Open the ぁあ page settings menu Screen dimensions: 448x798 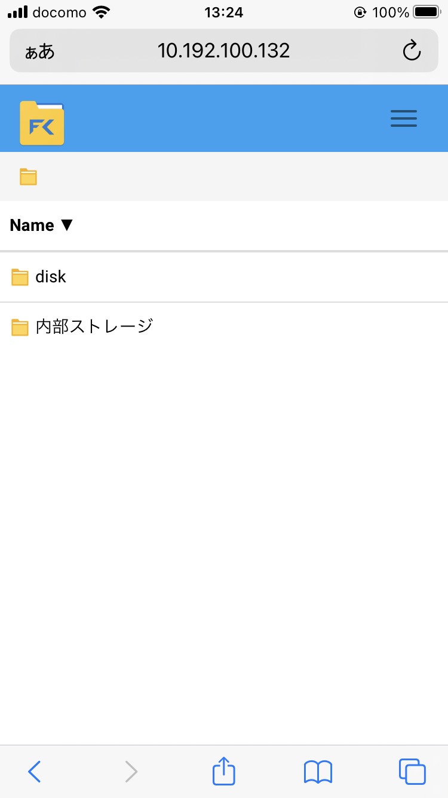pos(40,51)
